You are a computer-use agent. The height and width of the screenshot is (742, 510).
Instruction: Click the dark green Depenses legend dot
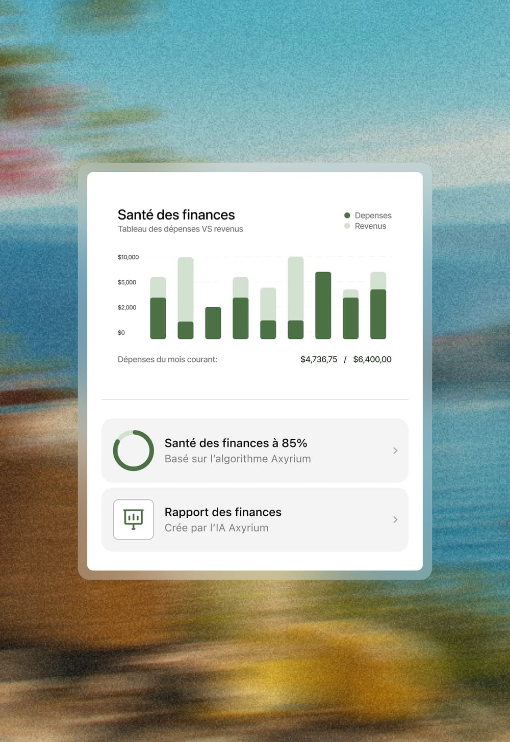tap(347, 216)
